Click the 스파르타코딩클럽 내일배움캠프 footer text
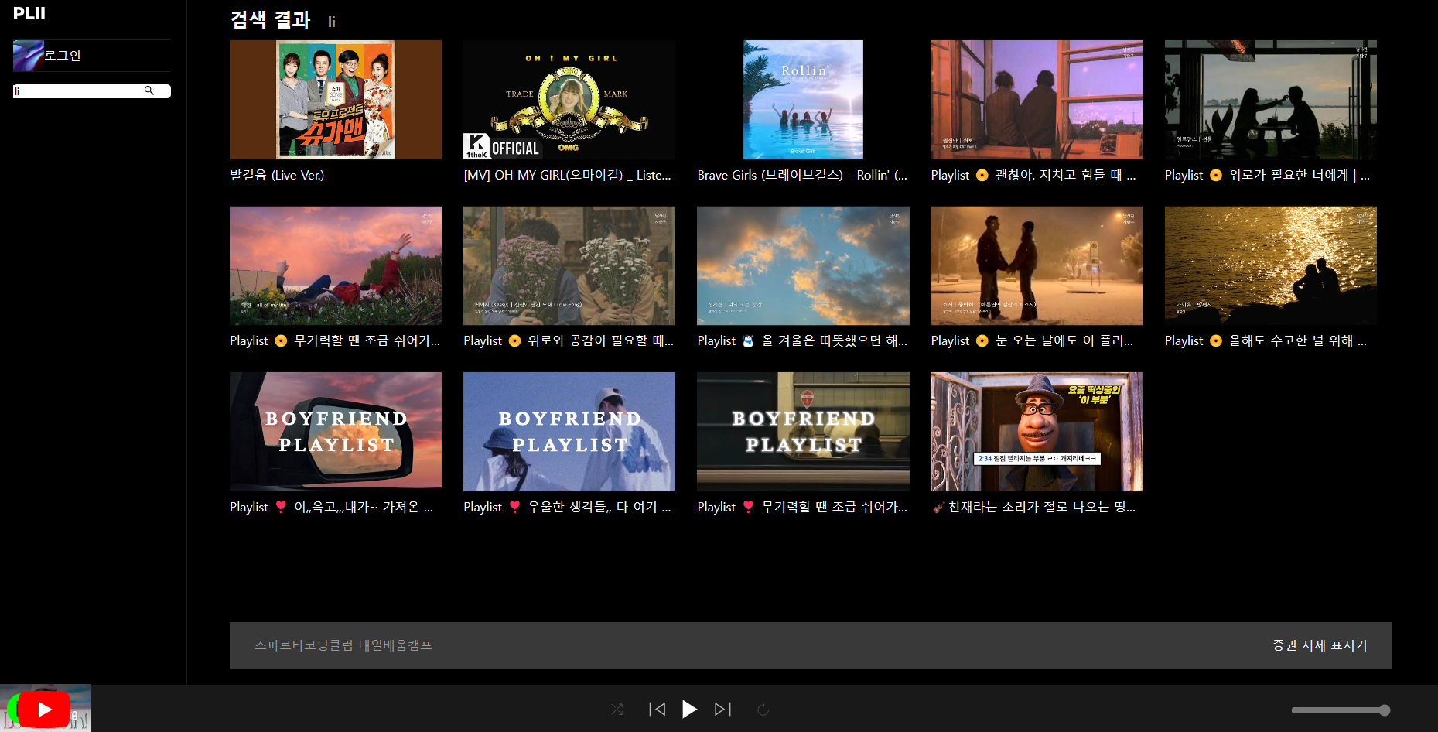The height and width of the screenshot is (732, 1438). [x=343, y=645]
